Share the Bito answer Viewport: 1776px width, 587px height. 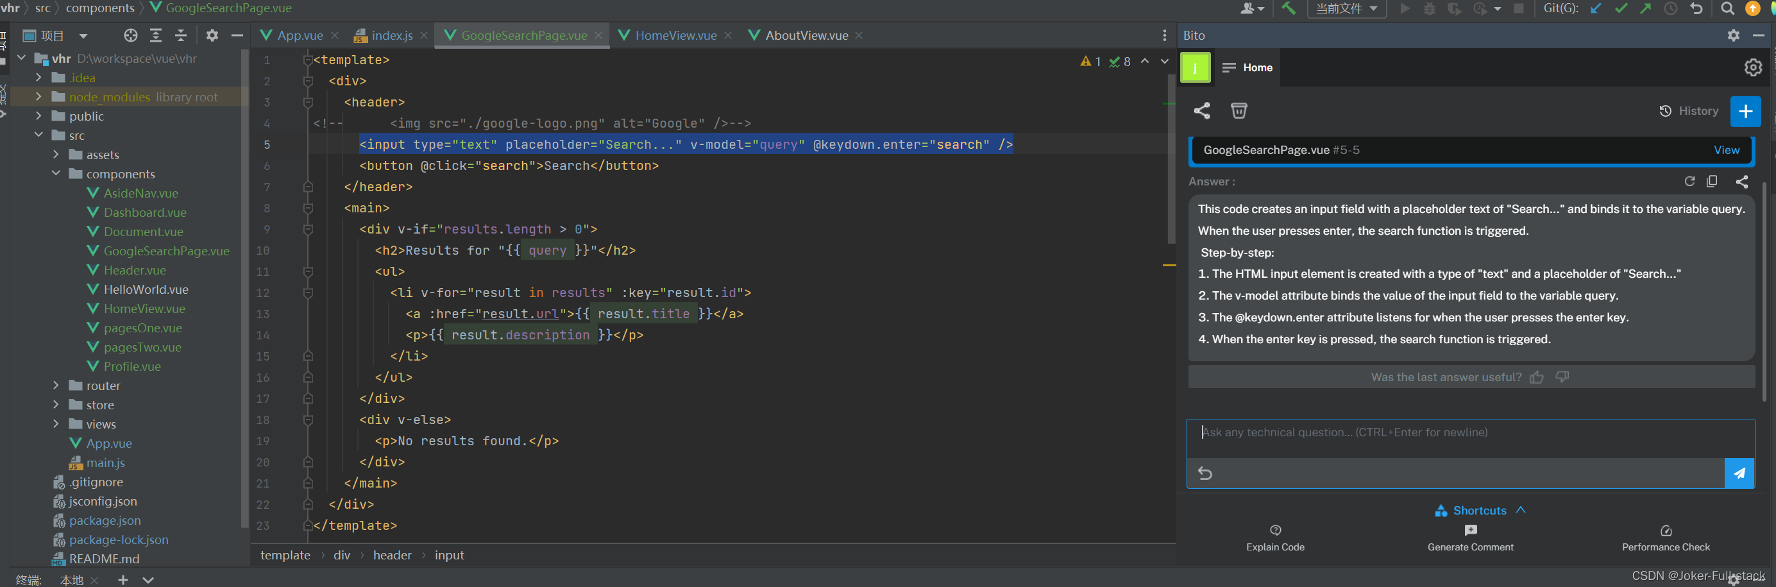coord(1741,182)
